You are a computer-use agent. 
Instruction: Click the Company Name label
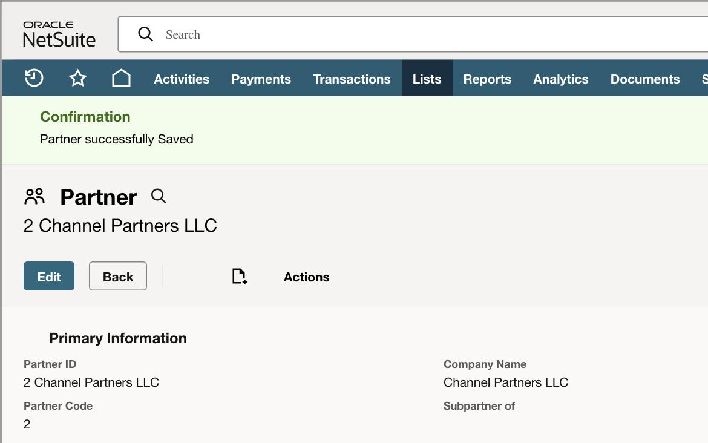[485, 364]
